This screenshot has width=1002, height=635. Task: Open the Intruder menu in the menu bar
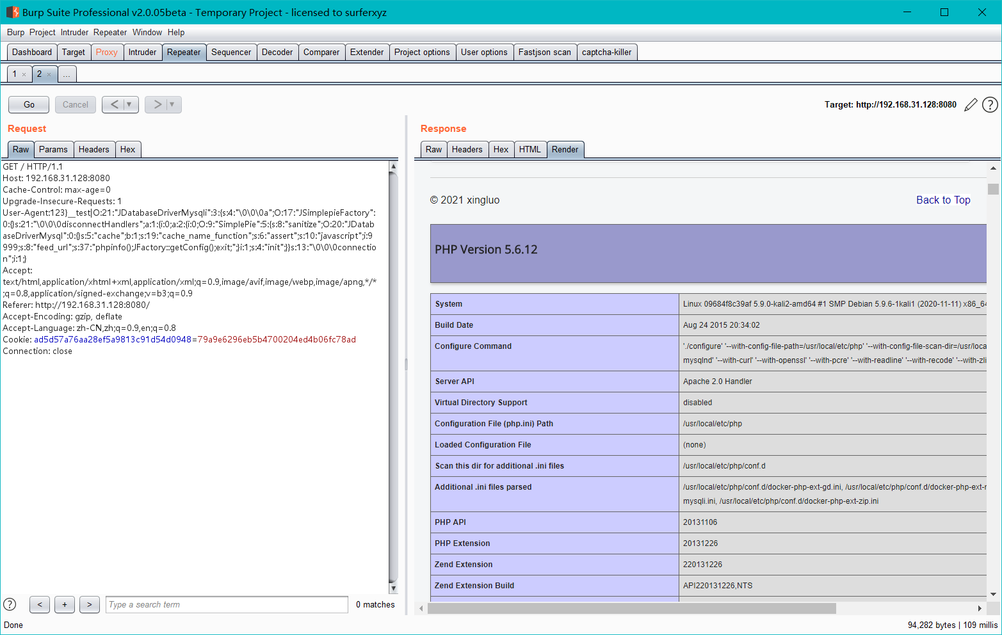point(74,32)
